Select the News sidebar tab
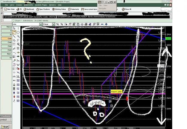This screenshot has height=129, width=187. point(7,54)
